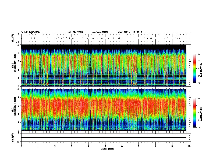Click the ch.1 voltage waveform trace
The height and width of the screenshot is (164, 213).
click(104, 38)
